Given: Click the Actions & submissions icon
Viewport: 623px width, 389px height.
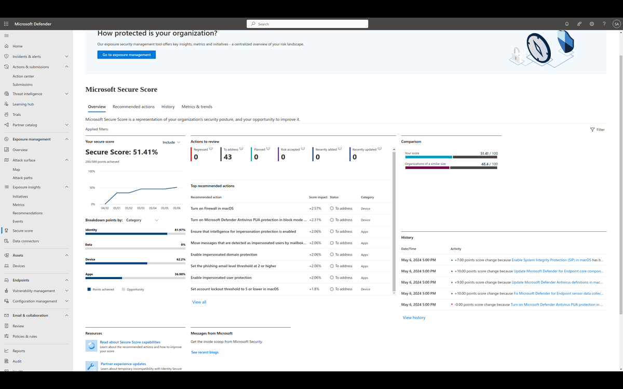Looking at the screenshot, I should 6,67.
